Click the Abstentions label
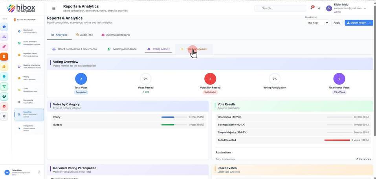Screen dimensions: 376x179 223,153
